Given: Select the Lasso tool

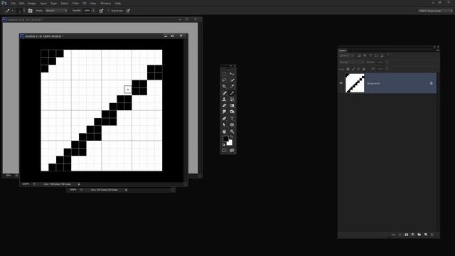Looking at the screenshot, I should (x=224, y=80).
